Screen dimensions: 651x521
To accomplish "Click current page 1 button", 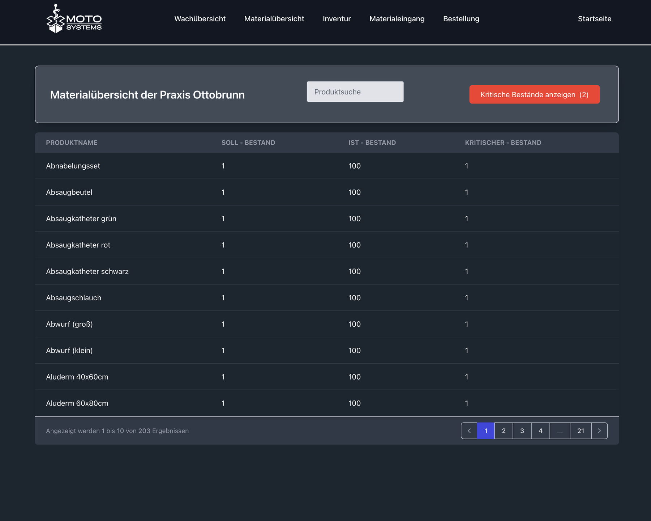I will point(486,431).
